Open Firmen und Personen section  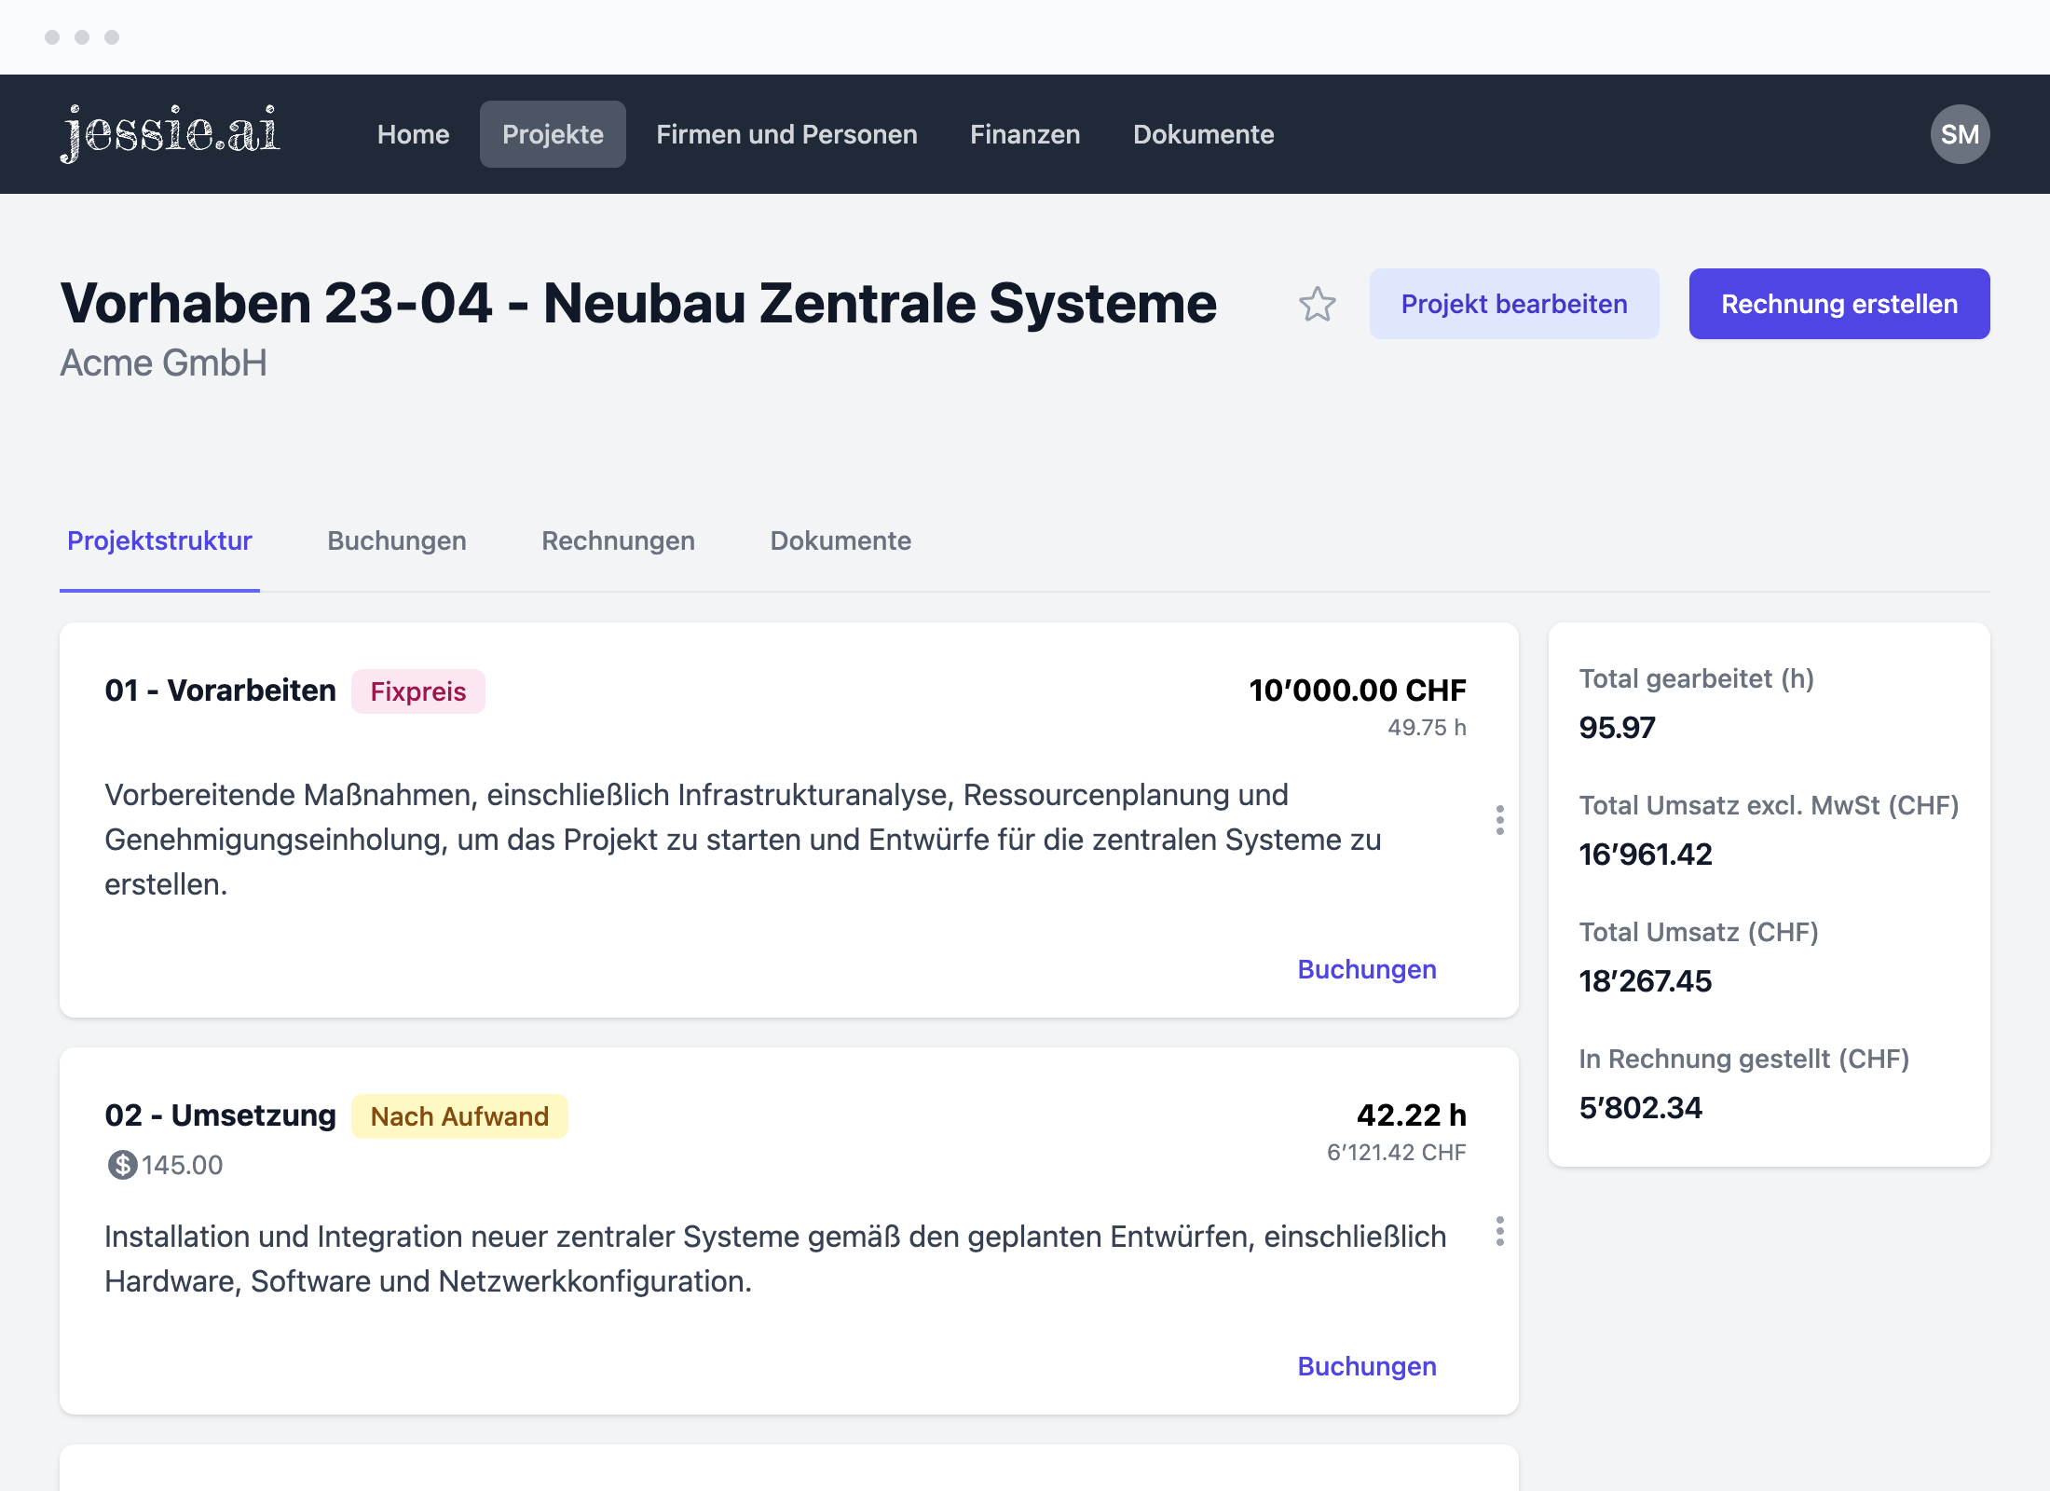[786, 134]
